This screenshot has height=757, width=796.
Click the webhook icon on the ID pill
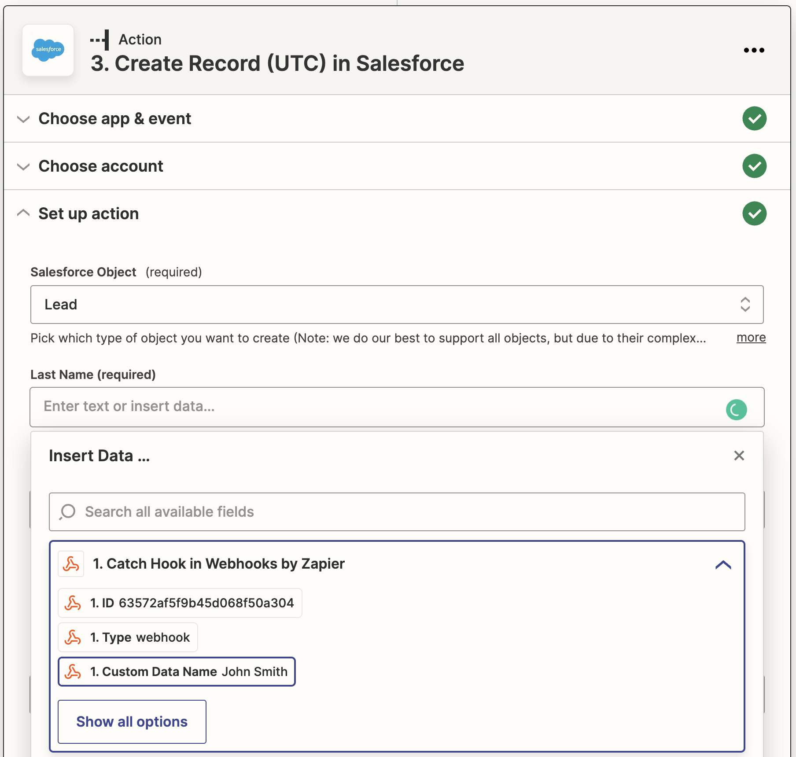tap(73, 603)
